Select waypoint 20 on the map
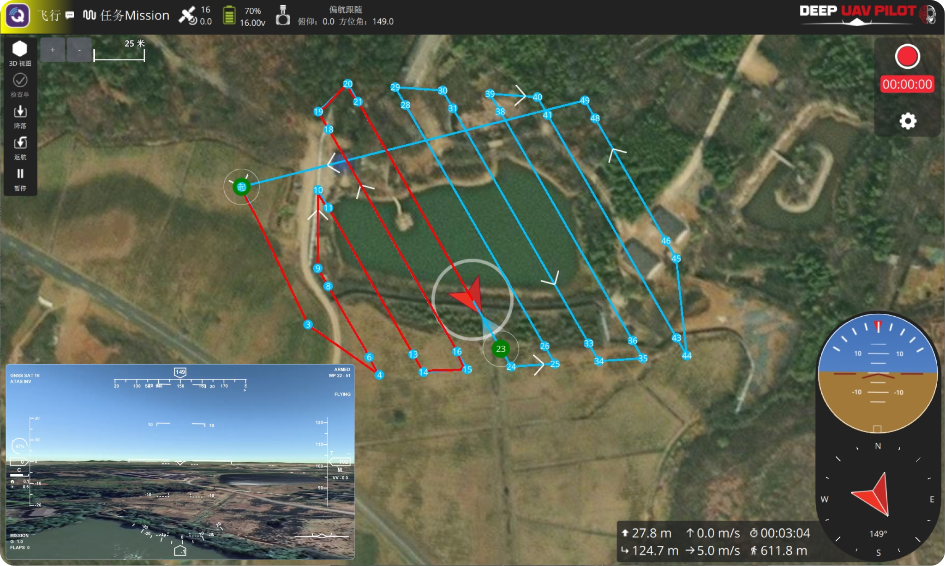945x566 pixels. click(347, 84)
